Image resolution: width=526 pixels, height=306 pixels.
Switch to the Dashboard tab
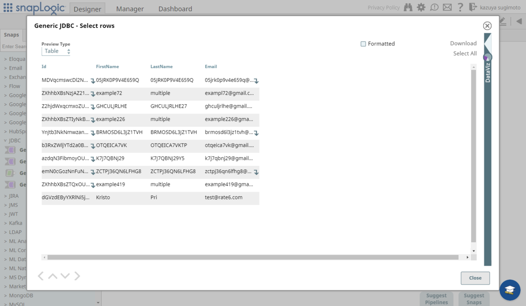coord(175,9)
